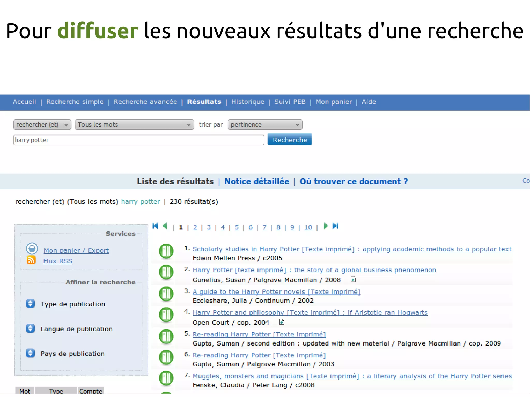Click the Type column header
The width and height of the screenshot is (530, 397).
coord(56,391)
